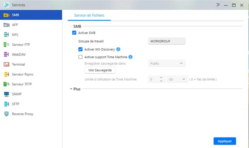Click the 'Groupe de travail:' label
This screenshot has width=249, height=148.
pyautogui.click(x=91, y=41)
